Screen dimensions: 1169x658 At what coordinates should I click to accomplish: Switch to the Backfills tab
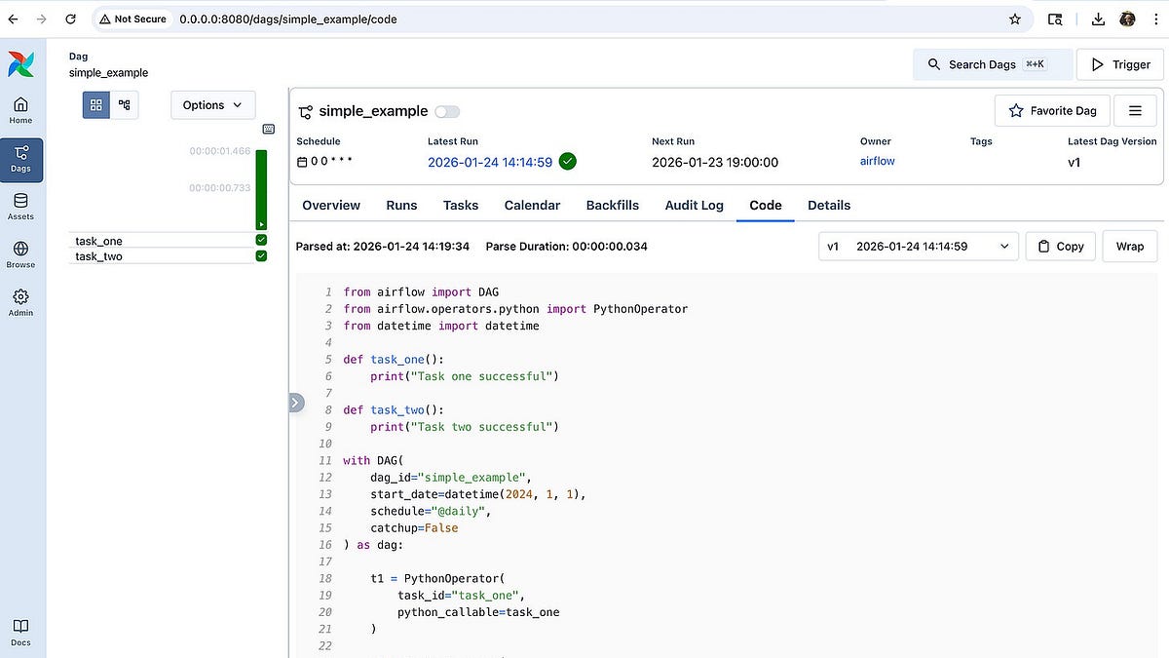(613, 205)
